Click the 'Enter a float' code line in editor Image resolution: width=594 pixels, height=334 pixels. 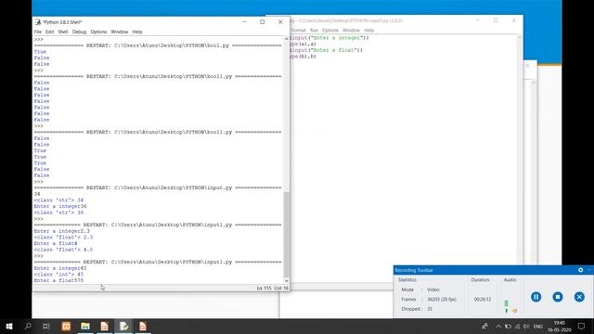point(326,50)
